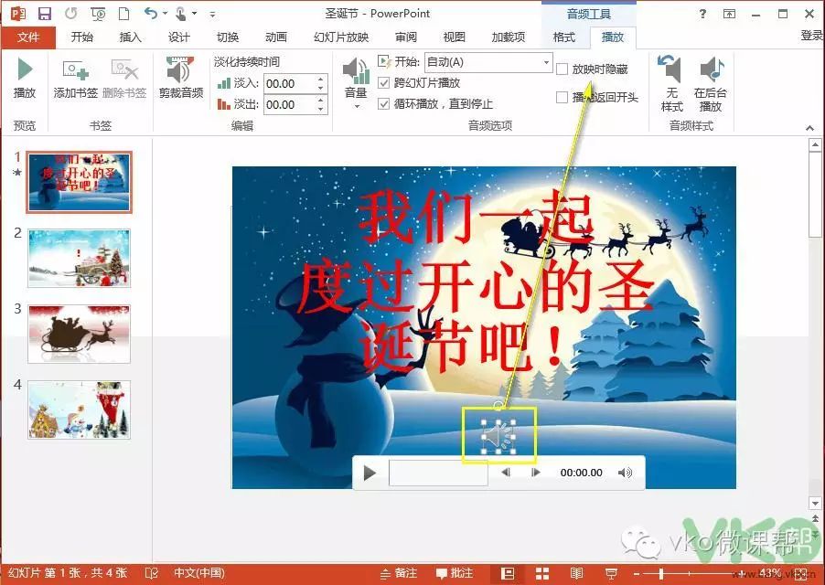Image resolution: width=825 pixels, height=585 pixels.
Task: Open the Customize Quick Access Toolbar dropdown
Action: [212, 15]
